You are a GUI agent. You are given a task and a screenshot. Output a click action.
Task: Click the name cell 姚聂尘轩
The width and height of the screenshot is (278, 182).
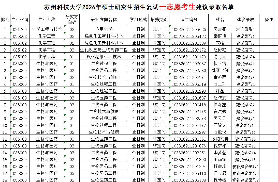click(x=220, y=71)
